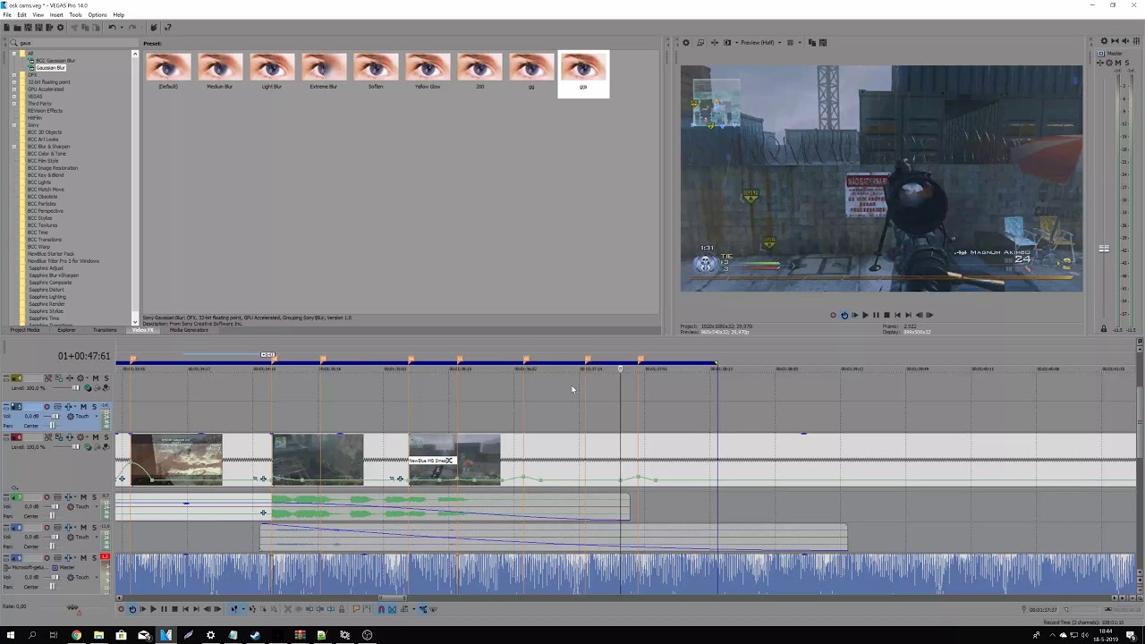Screen dimensions: 1145x644
Task: Click the Master volume fader handle
Action: (x=1104, y=249)
